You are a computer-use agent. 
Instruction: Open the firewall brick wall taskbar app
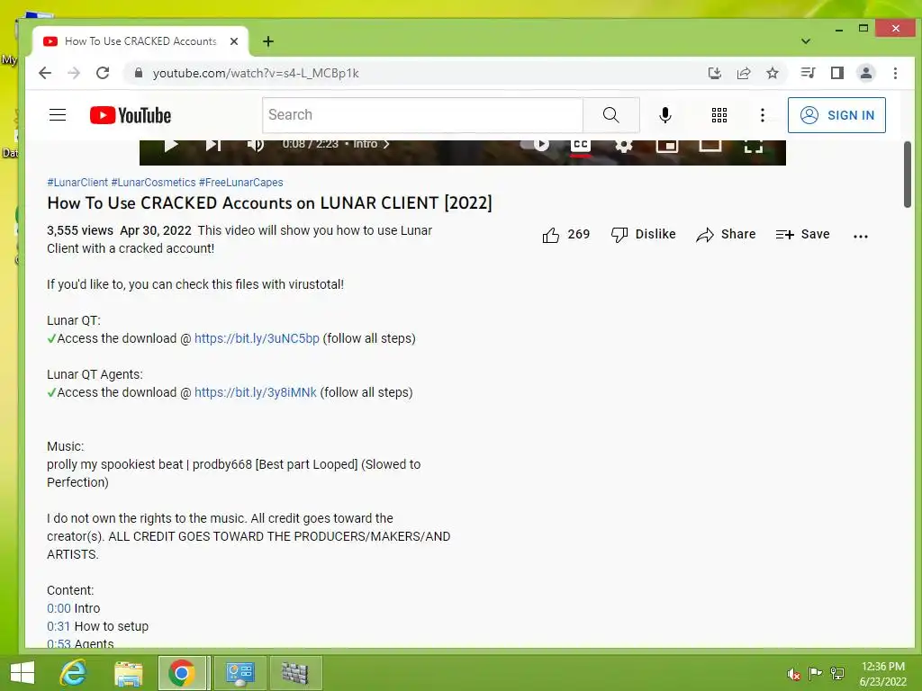click(294, 673)
